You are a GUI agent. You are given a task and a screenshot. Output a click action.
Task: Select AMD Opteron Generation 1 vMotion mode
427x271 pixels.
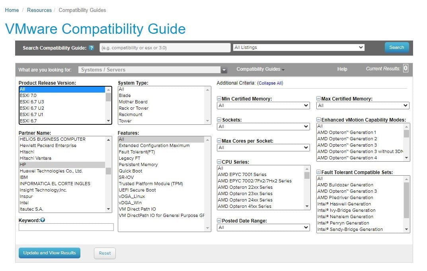coord(360,132)
